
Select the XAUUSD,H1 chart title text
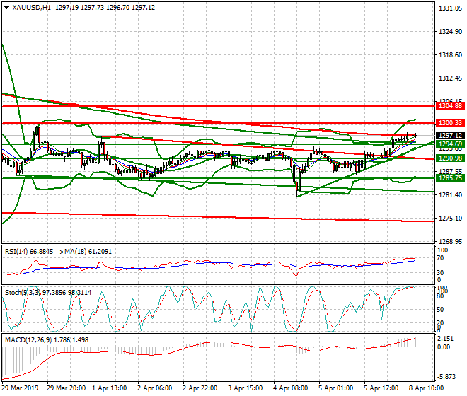click(32, 8)
